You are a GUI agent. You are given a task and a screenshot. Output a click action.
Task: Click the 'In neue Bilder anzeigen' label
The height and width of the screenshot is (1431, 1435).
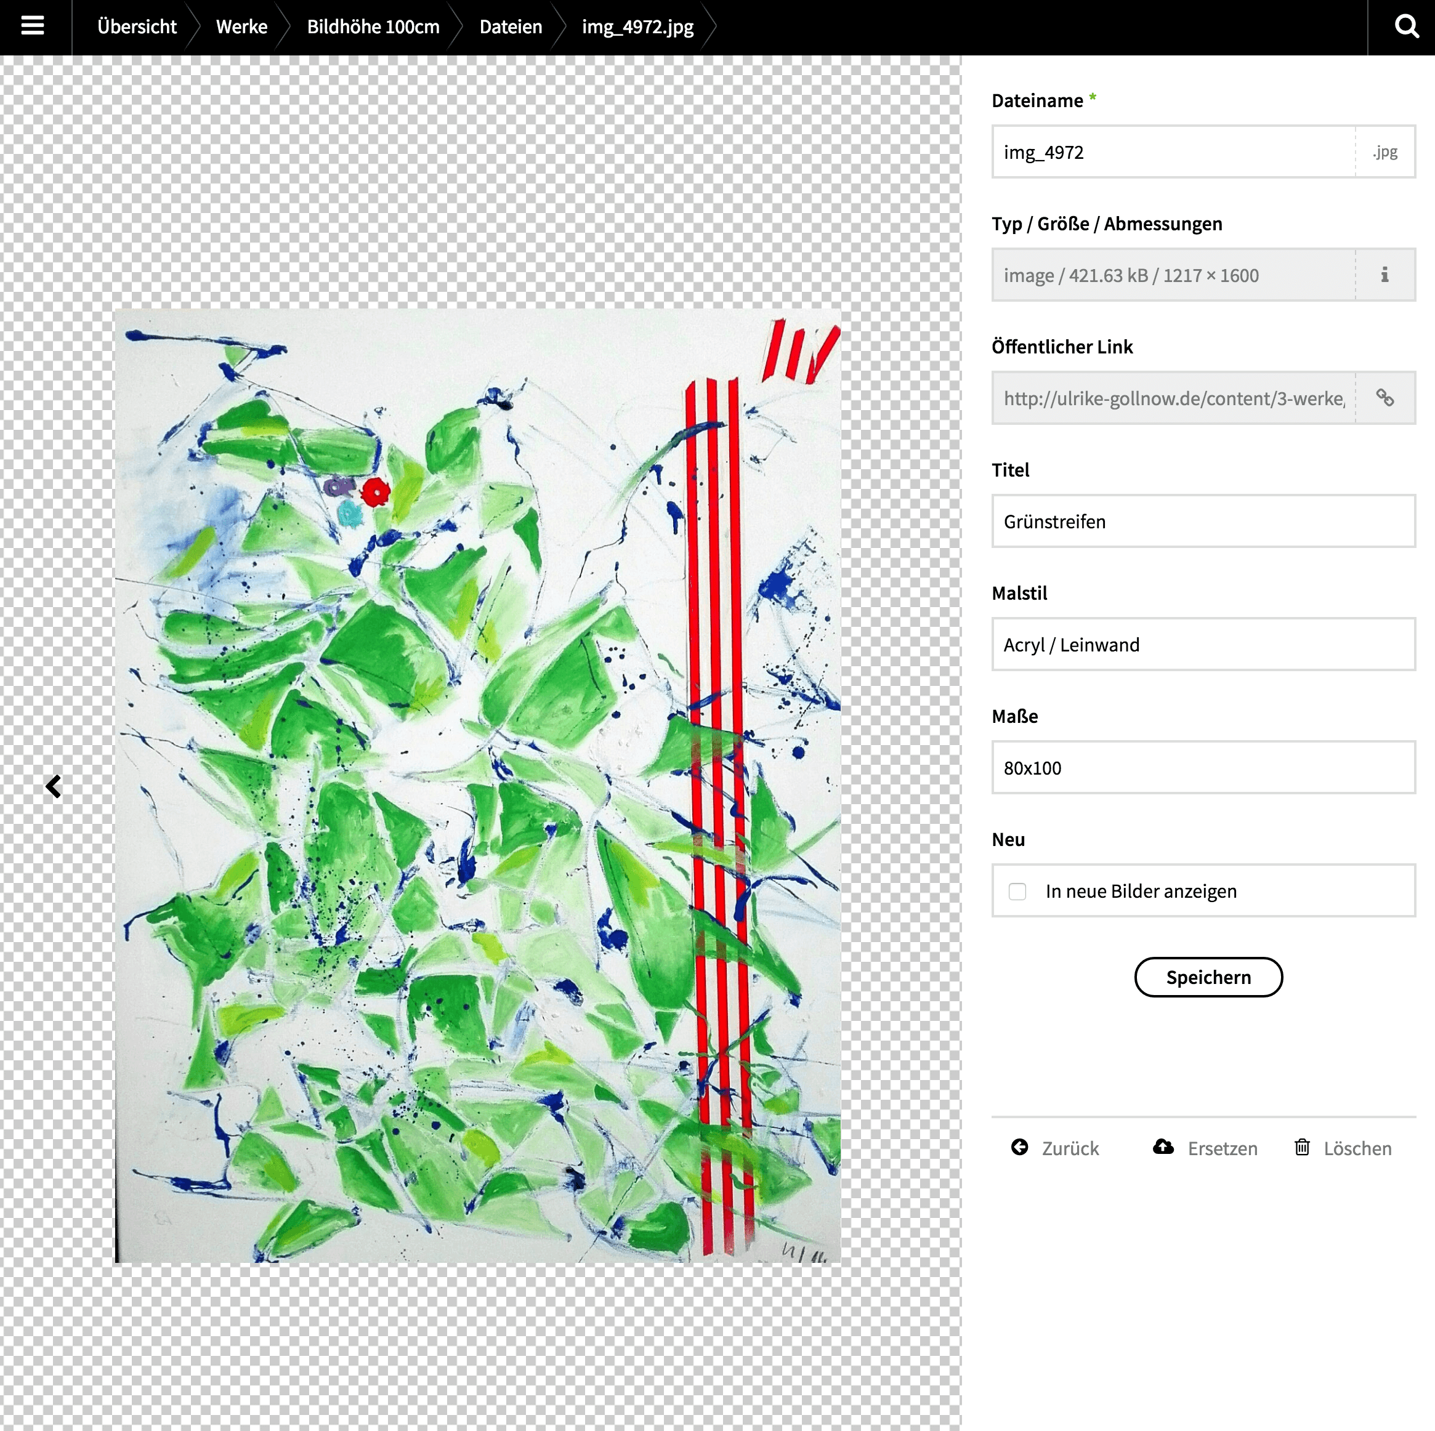click(1141, 891)
